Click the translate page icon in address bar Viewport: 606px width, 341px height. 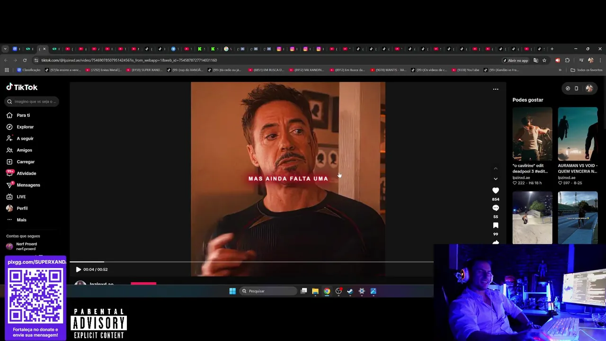tap(535, 60)
